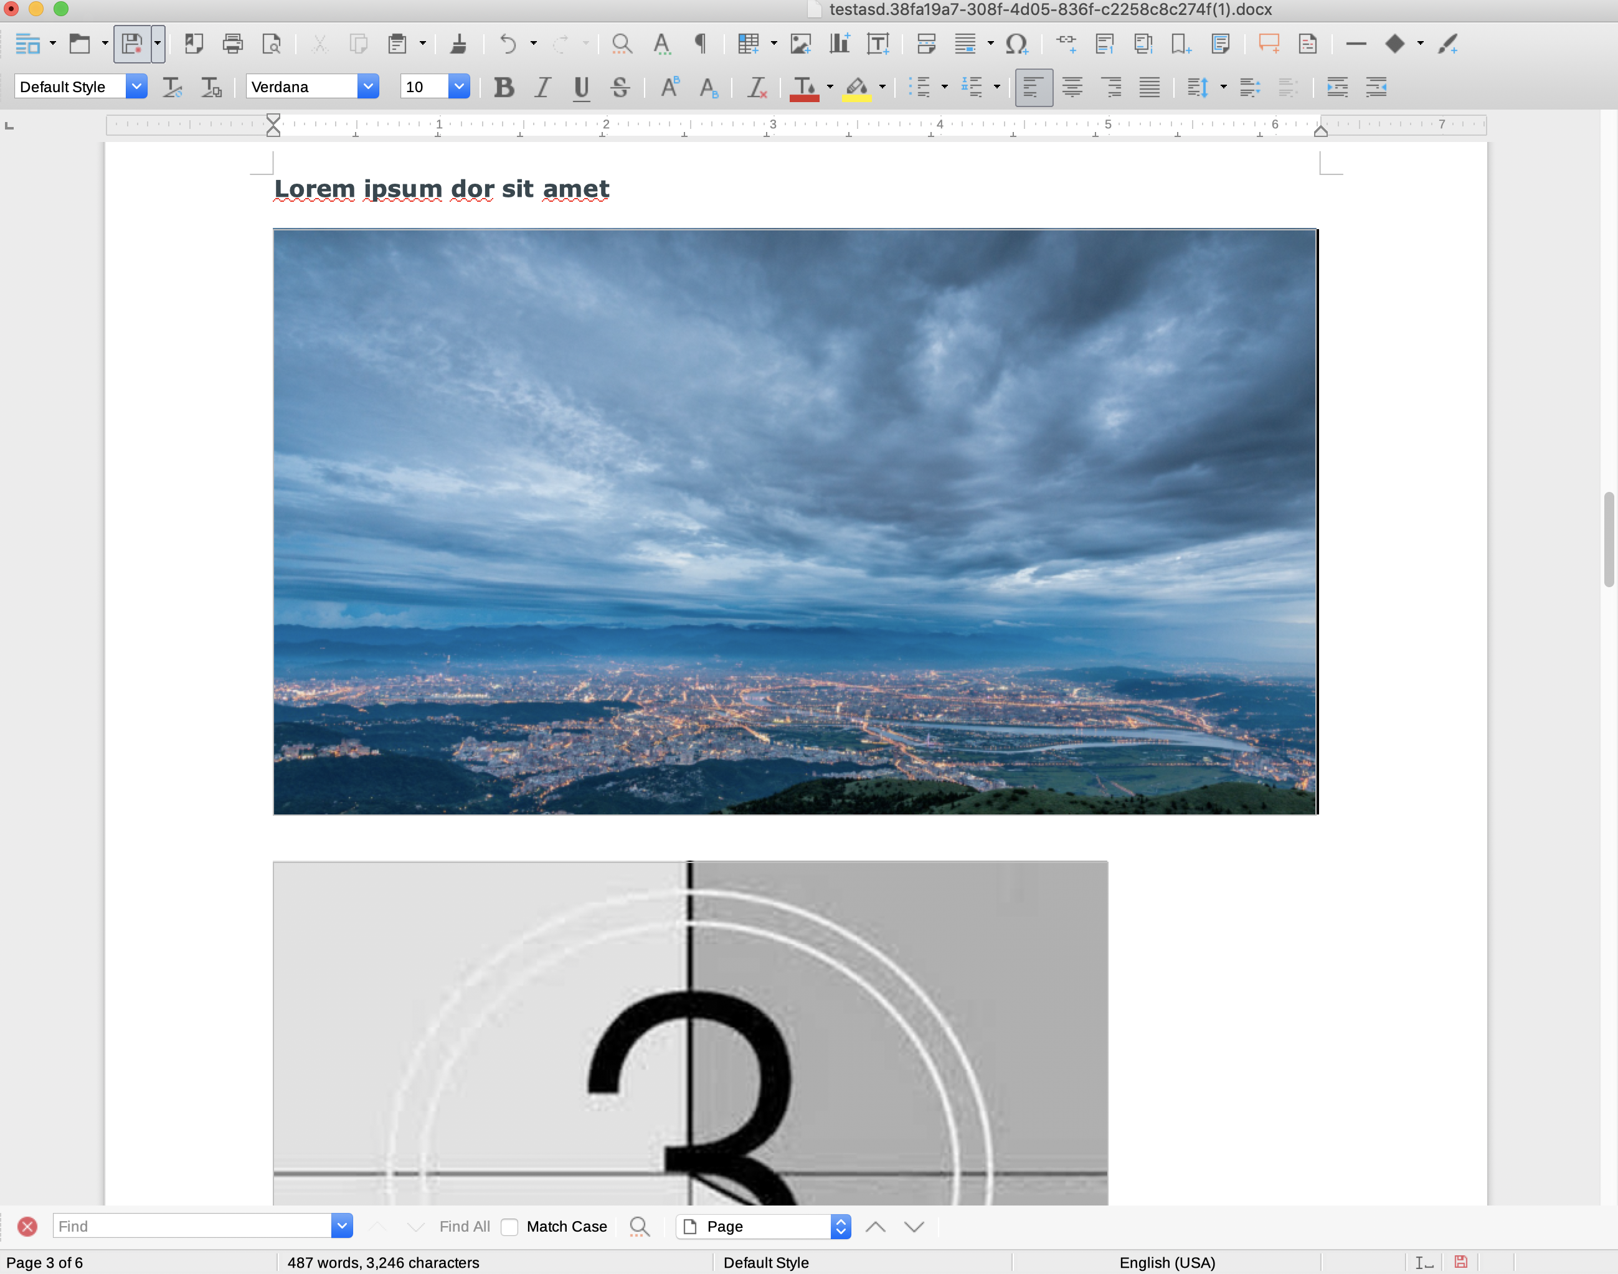This screenshot has width=1618, height=1274.
Task: Toggle strikethrough formatting
Action: click(x=621, y=87)
